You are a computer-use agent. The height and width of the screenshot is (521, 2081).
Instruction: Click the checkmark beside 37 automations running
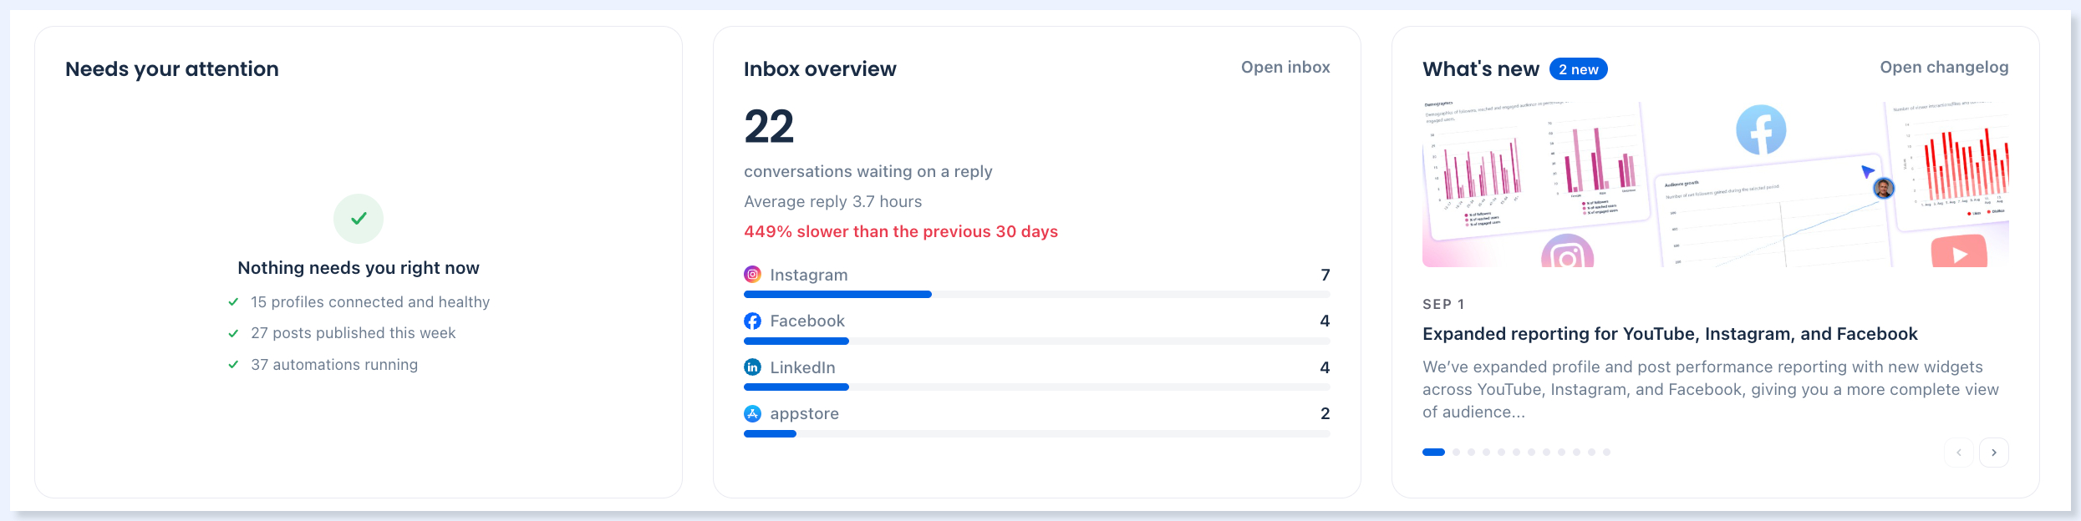click(233, 365)
